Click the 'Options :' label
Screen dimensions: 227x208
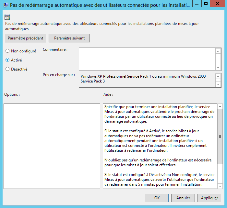coord(12,94)
